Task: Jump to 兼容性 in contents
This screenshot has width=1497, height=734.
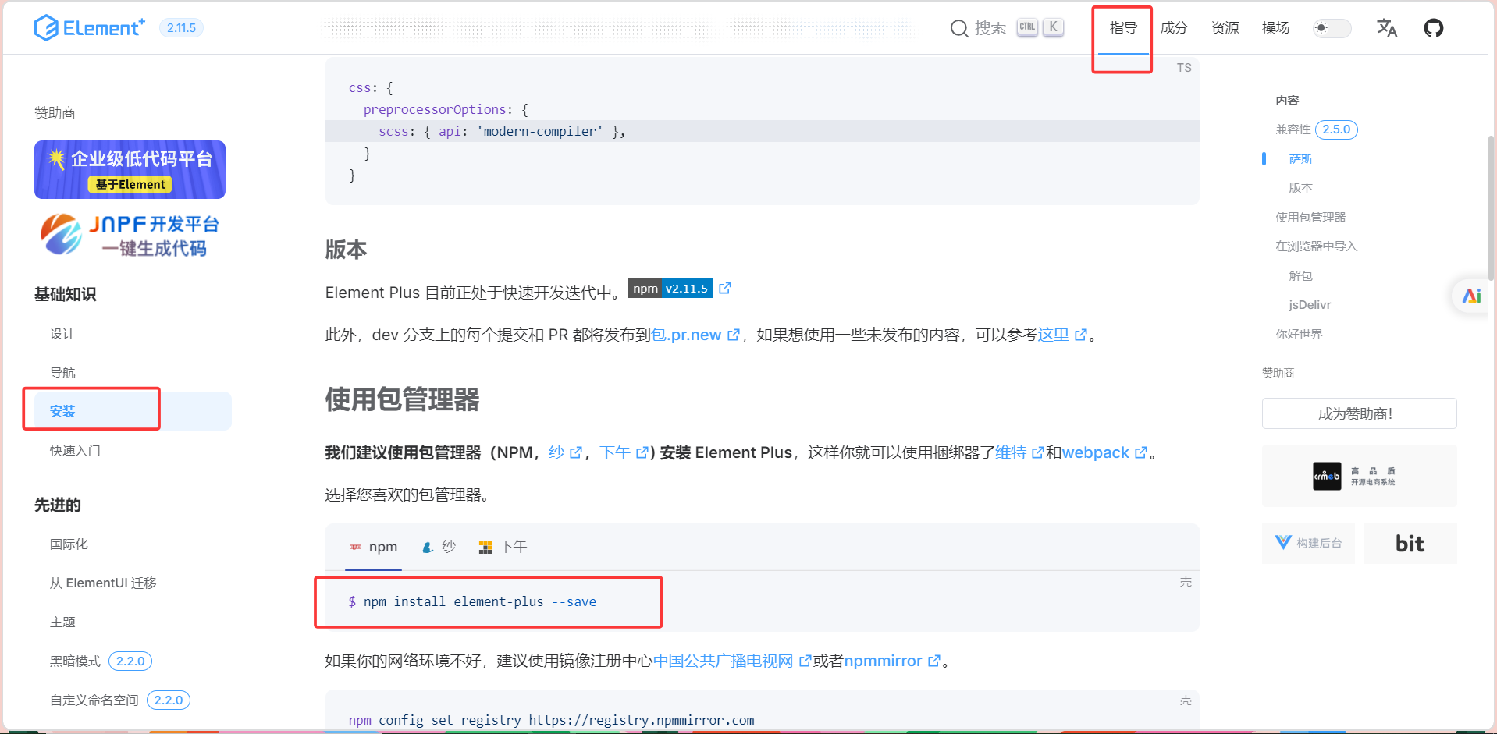Action: pos(1293,129)
